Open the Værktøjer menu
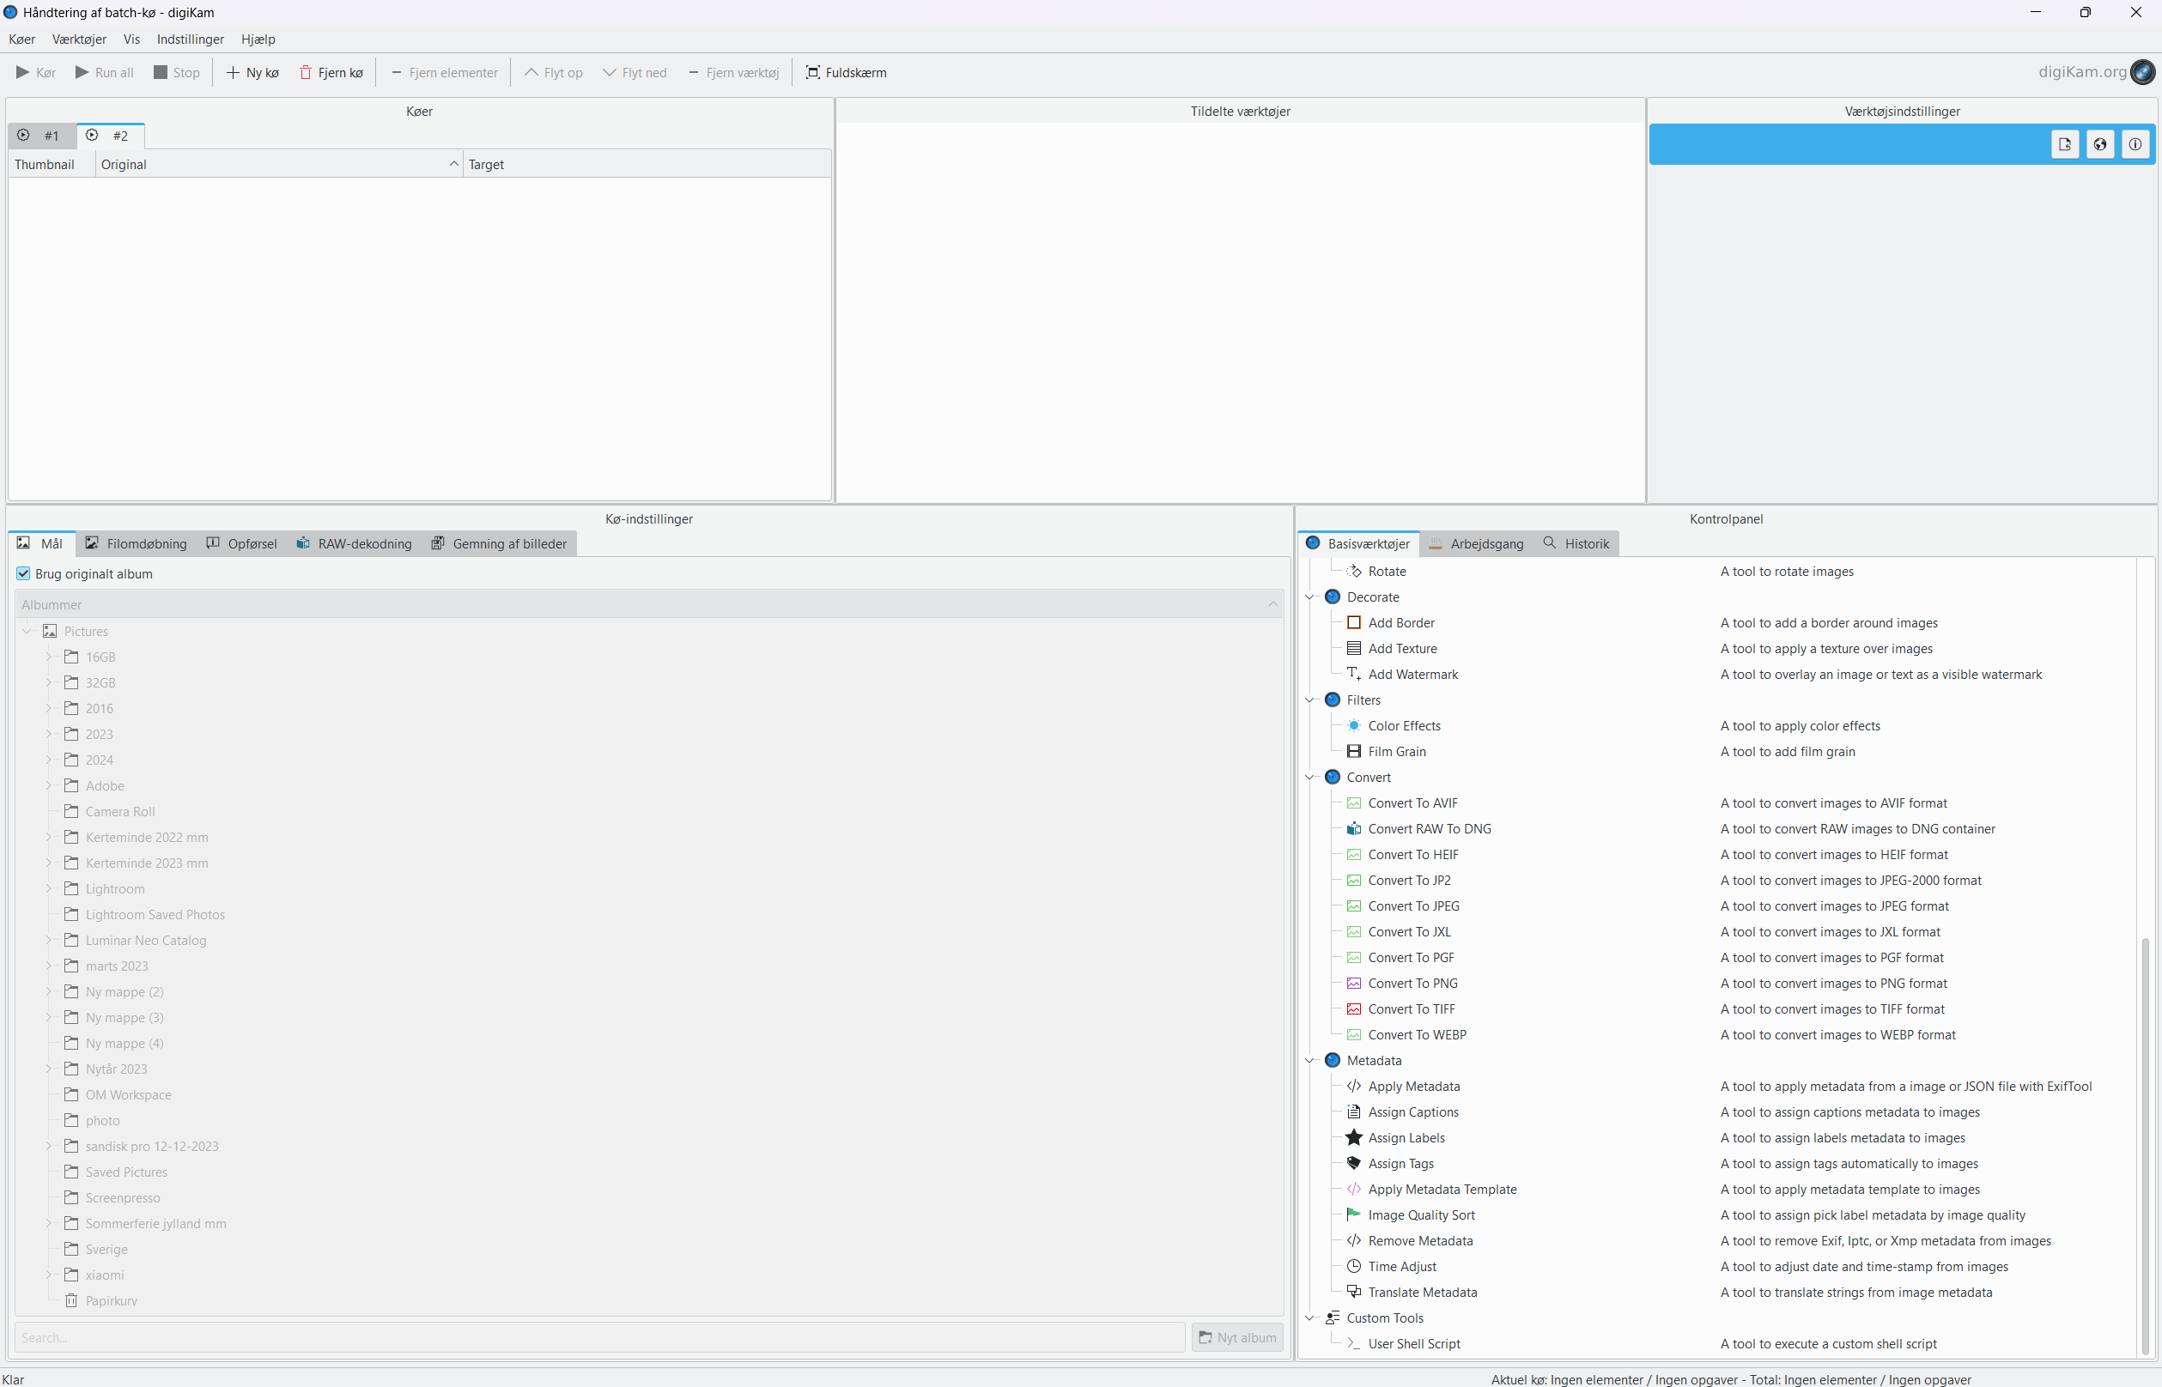 pyautogui.click(x=78, y=39)
